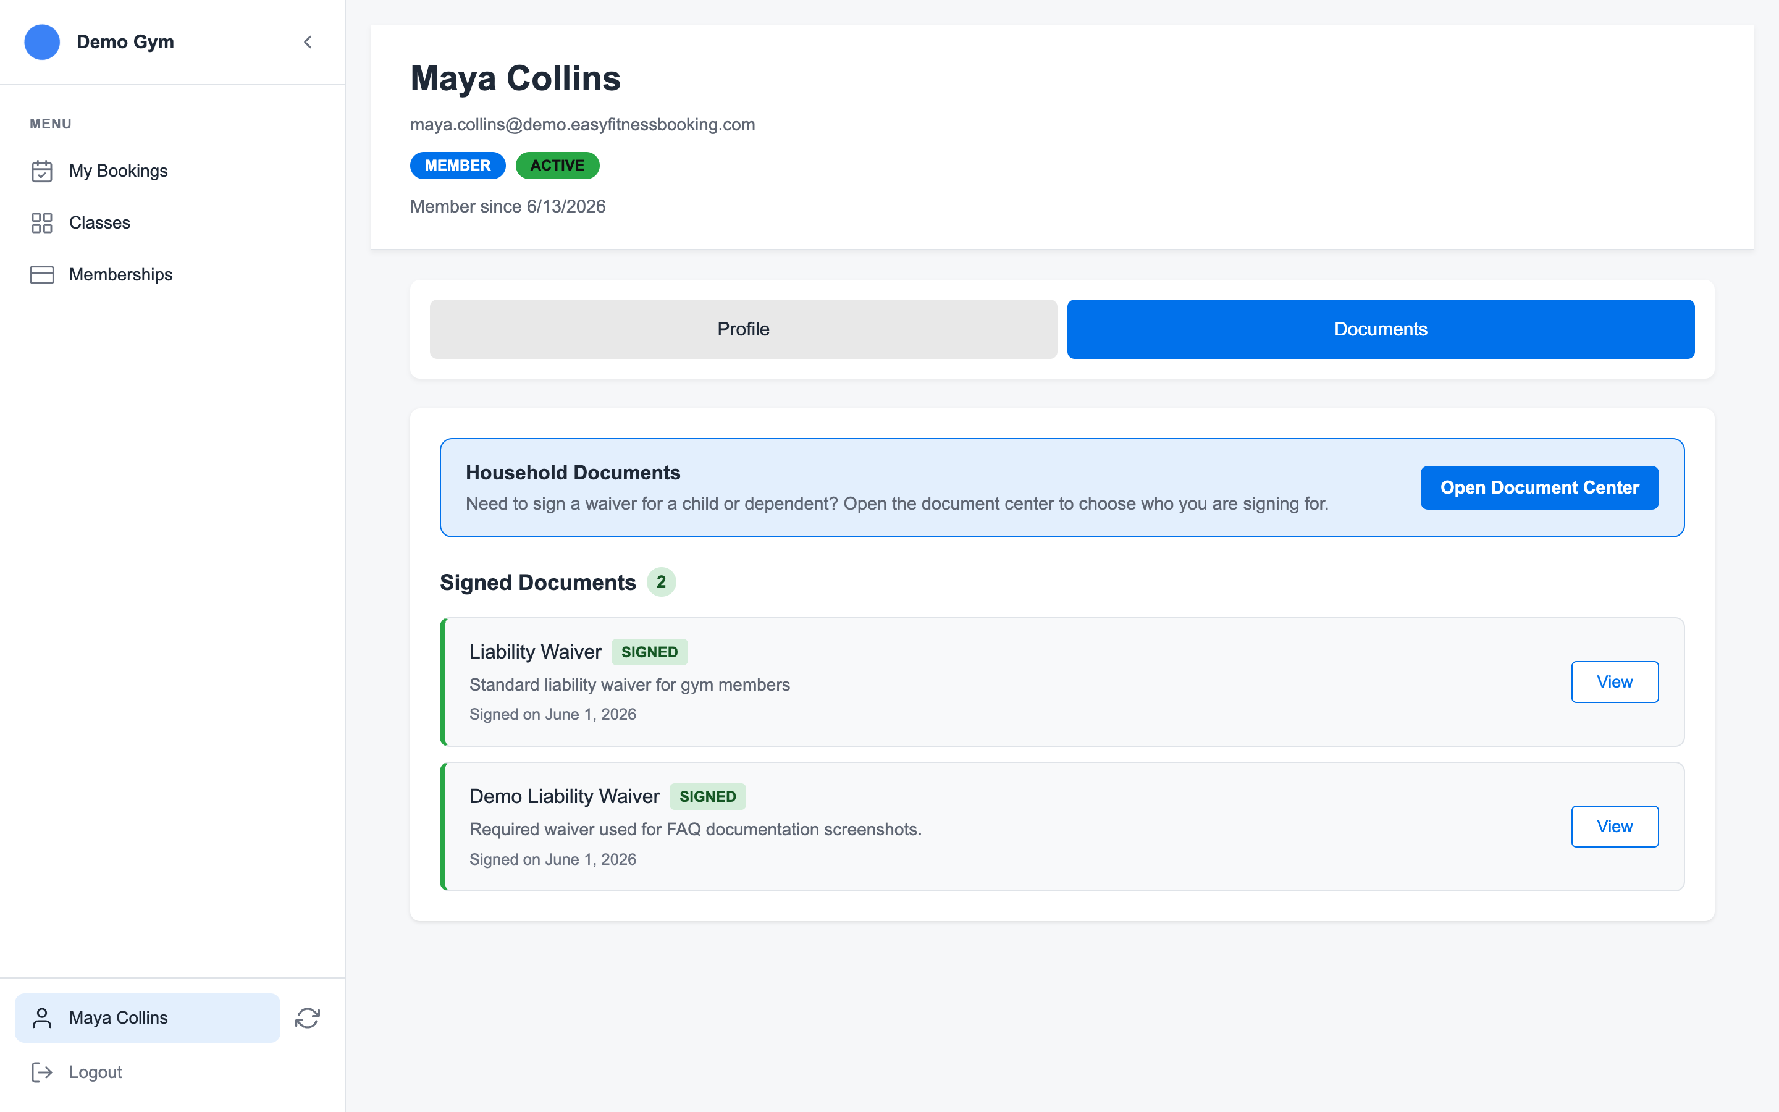Click the Signed Documents count badge 2
Viewport: 1779px width, 1112px height.
pyautogui.click(x=661, y=583)
